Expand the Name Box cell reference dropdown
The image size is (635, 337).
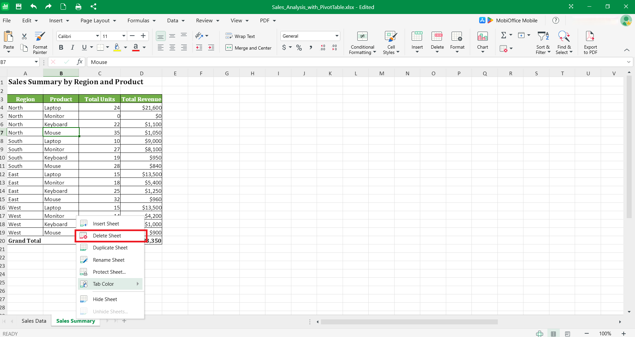[36, 62]
